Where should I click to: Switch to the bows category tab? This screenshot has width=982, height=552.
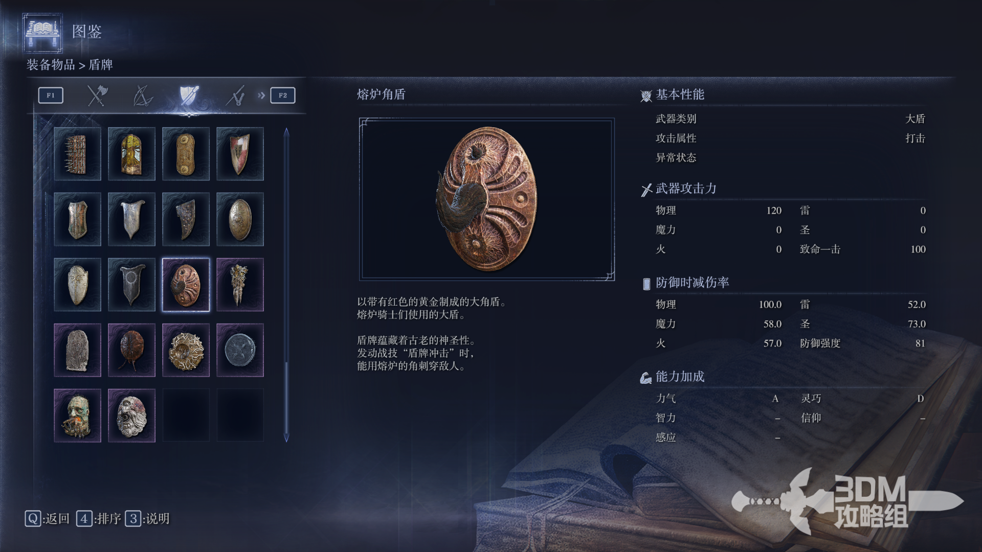[142, 96]
